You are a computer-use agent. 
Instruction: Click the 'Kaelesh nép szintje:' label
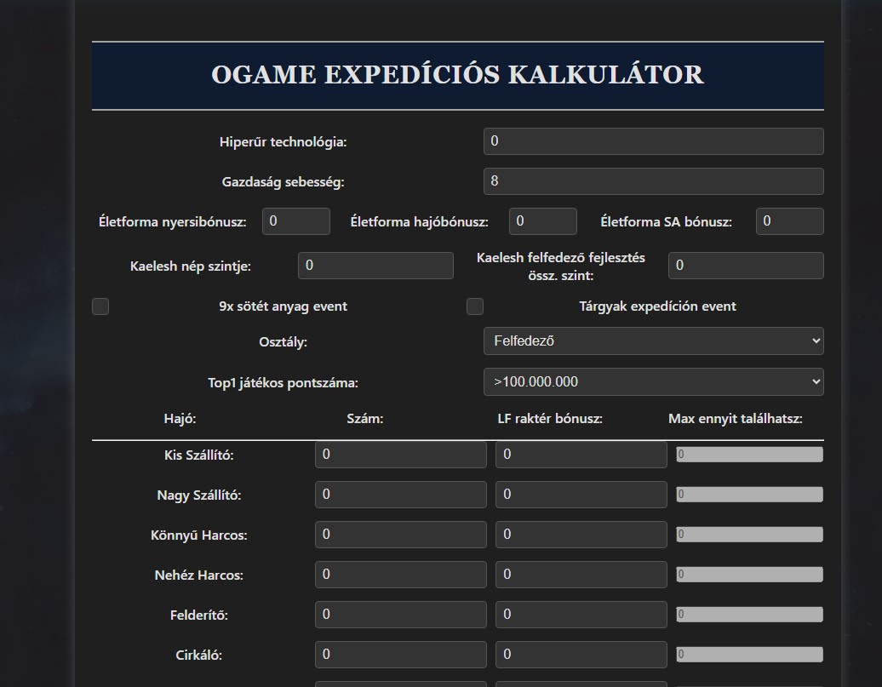coord(191,266)
